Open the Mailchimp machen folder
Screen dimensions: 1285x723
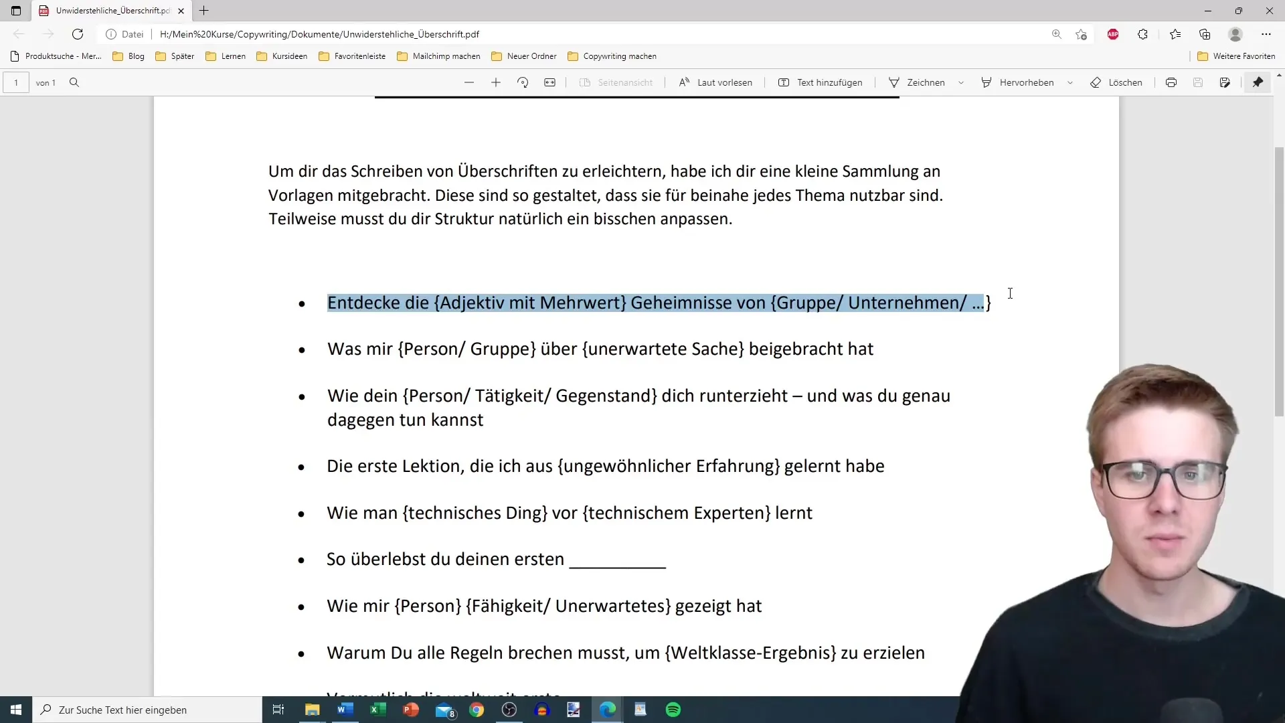pyautogui.click(x=438, y=56)
